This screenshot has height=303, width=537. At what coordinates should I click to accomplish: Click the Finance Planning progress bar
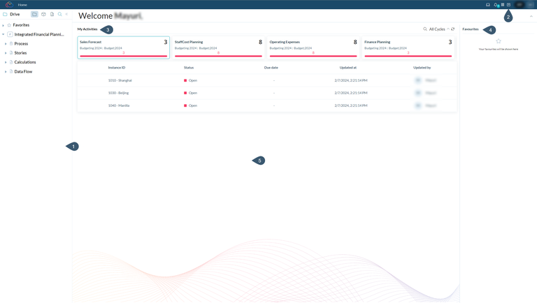point(408,56)
